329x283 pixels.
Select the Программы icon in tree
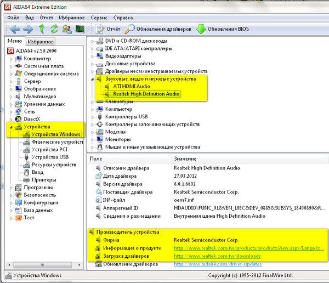click(x=19, y=188)
